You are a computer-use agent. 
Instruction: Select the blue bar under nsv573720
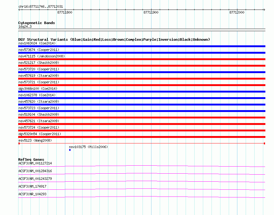coord(142,72)
